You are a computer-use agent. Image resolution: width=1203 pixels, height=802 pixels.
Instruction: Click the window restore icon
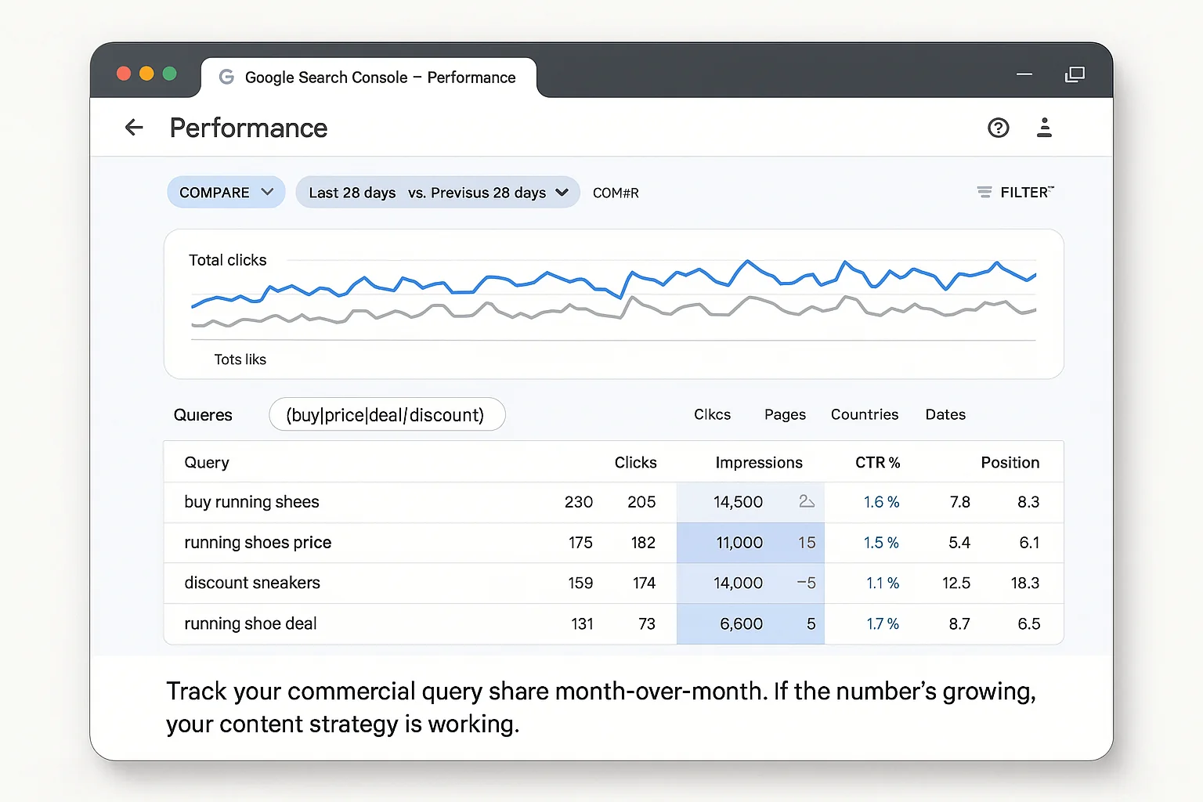1075,74
